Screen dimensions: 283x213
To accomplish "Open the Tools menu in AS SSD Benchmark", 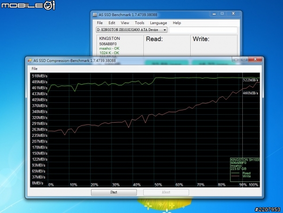I will coord(140,23).
